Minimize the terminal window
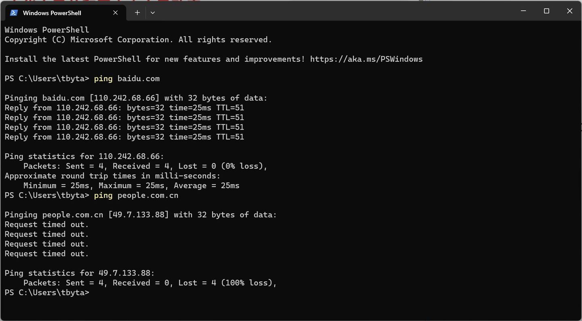The width and height of the screenshot is (582, 321). [x=524, y=11]
